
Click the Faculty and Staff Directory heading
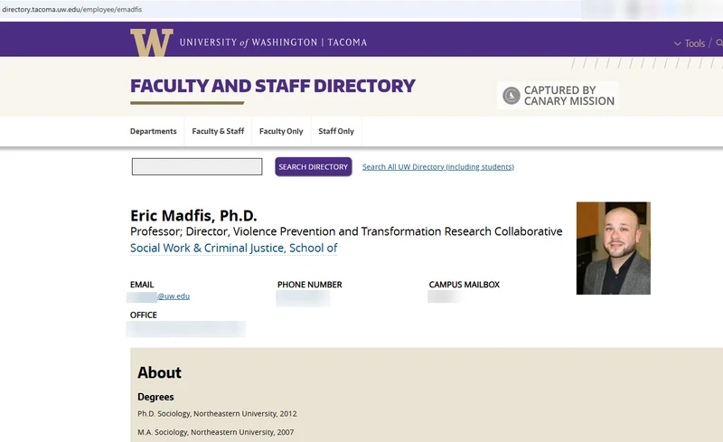273,87
